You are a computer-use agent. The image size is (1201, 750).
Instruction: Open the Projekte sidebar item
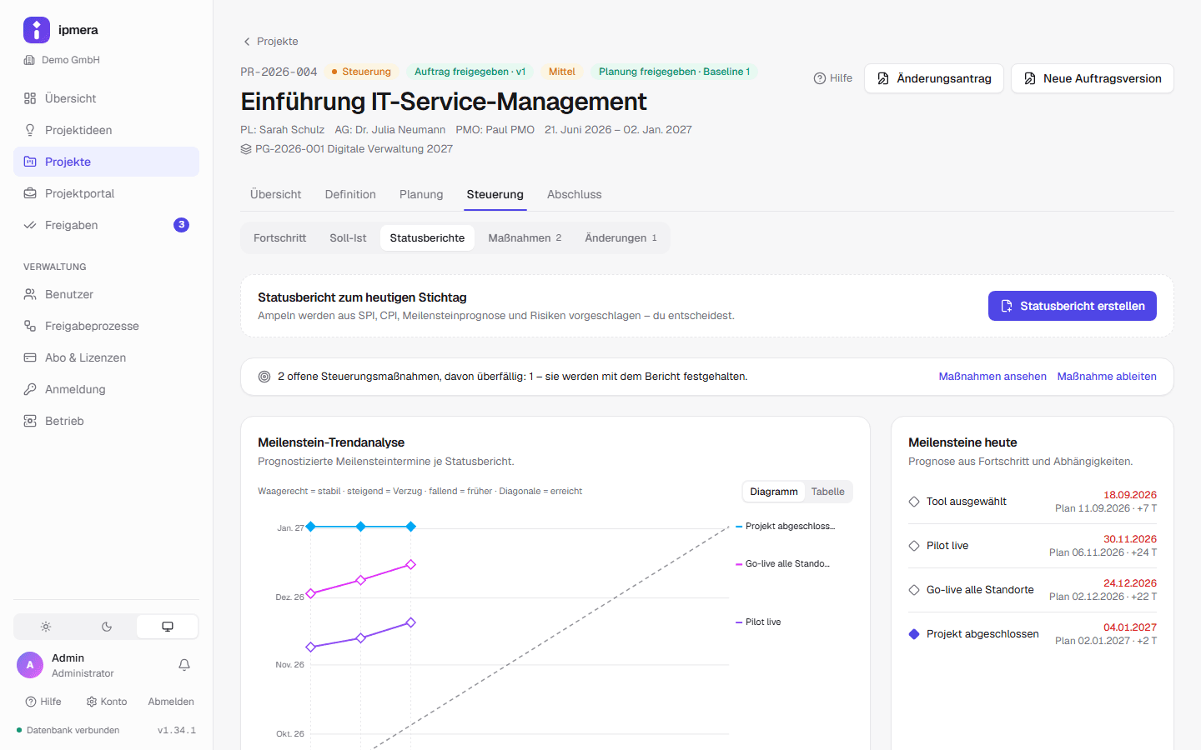(x=106, y=162)
